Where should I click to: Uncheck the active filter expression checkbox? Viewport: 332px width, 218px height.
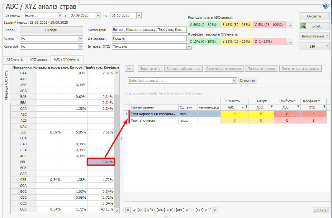pyautogui.click(x=134, y=210)
